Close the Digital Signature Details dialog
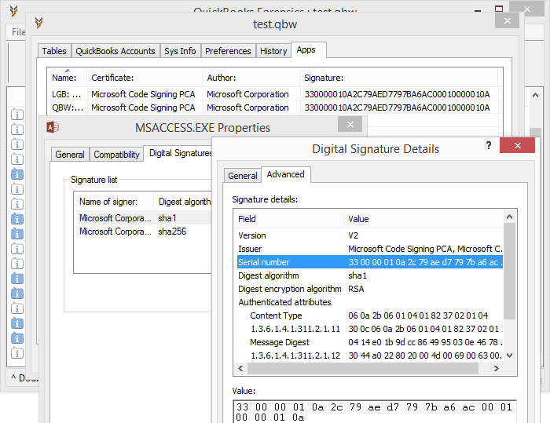Viewport: 550px width, 423px height. coord(517,145)
